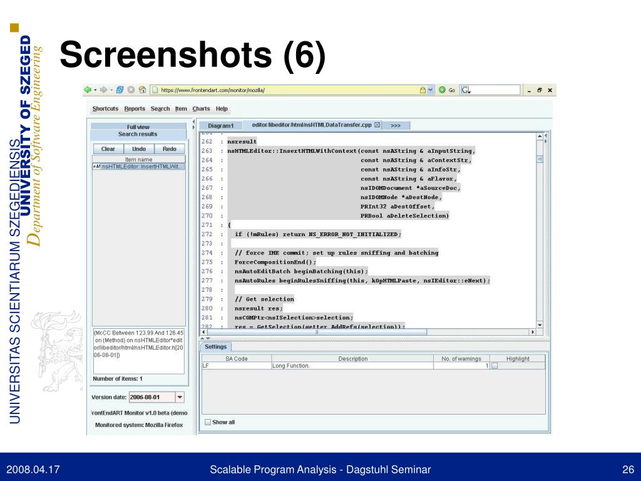Screen dimensions: 641x481
Task: Click the No. of warnings column header
Action: pyautogui.click(x=461, y=358)
